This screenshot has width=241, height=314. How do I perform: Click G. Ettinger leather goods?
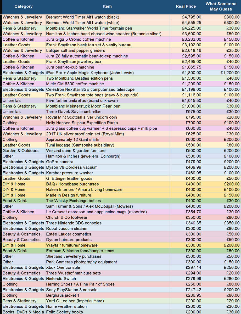(x=108, y=178)
